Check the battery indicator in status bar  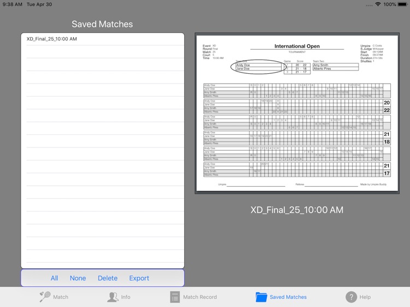(x=402, y=4)
